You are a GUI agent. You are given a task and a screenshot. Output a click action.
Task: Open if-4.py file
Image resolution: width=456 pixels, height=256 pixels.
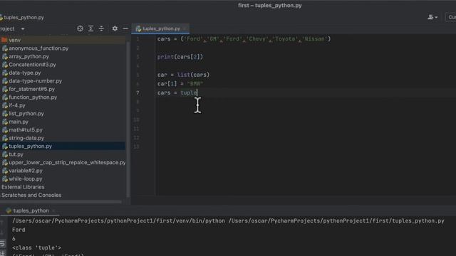click(17, 105)
